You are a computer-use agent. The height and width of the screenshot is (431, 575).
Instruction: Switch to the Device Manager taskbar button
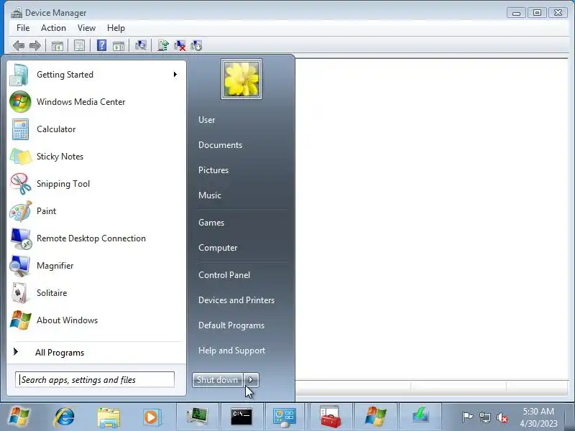[x=197, y=417]
